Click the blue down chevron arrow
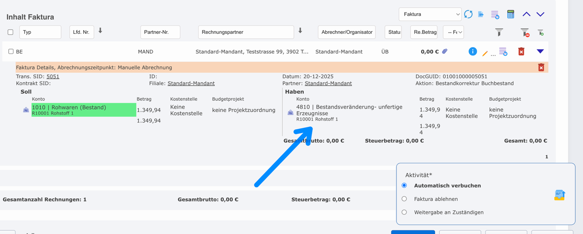The height and width of the screenshot is (234, 583). coord(540,14)
